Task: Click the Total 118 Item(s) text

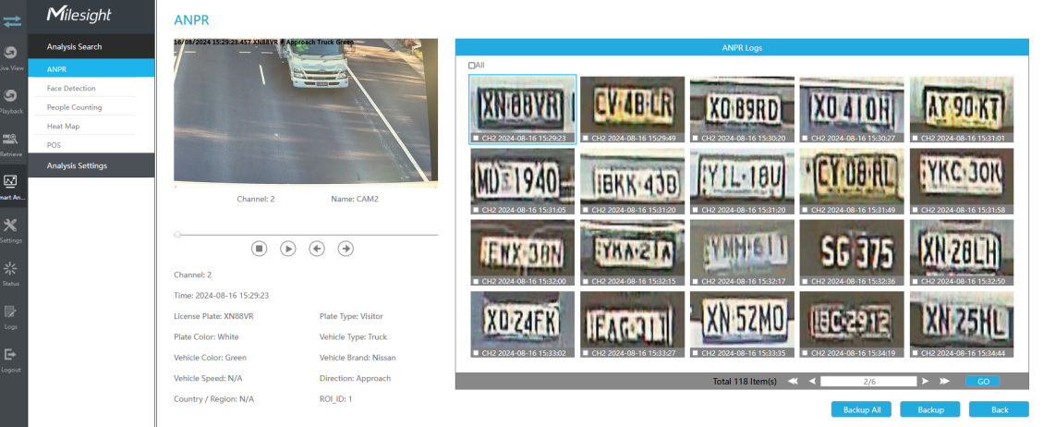Action: tap(745, 382)
